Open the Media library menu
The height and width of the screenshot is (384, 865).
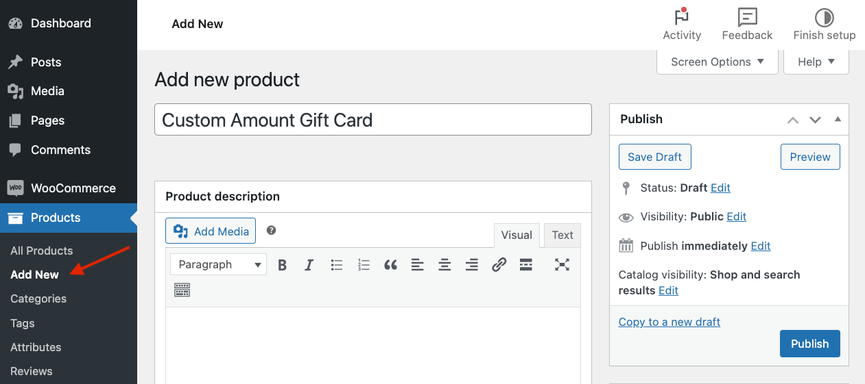click(x=69, y=91)
